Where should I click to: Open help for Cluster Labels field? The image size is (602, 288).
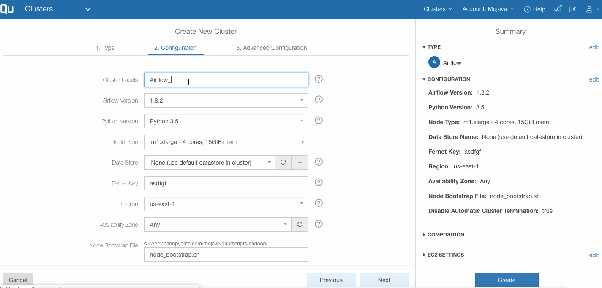[319, 79]
